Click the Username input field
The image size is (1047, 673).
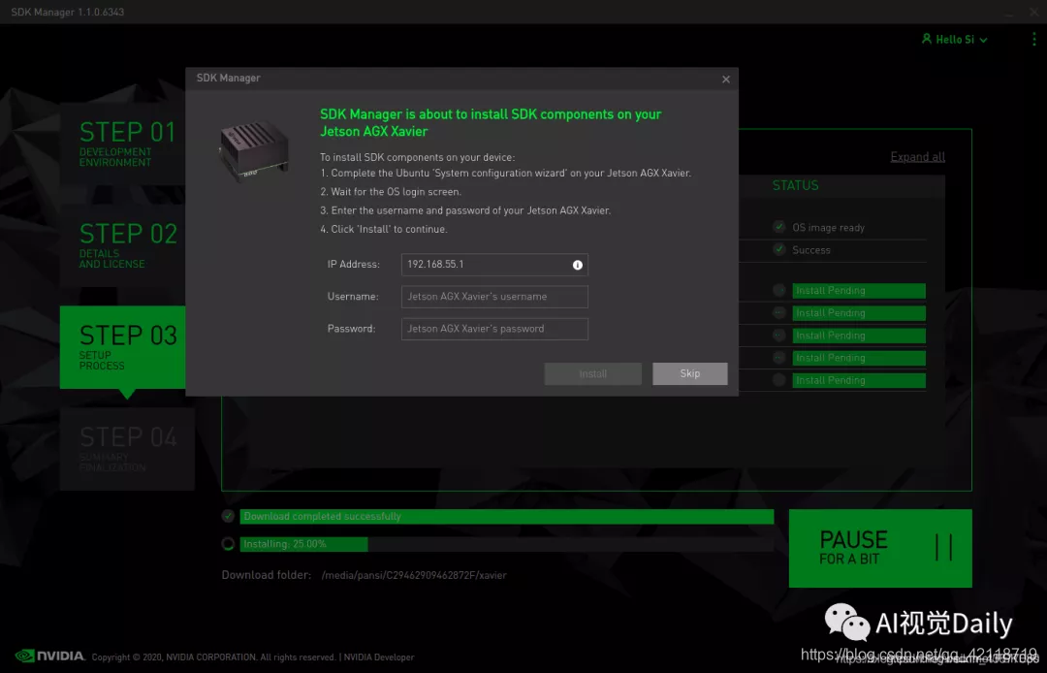494,297
